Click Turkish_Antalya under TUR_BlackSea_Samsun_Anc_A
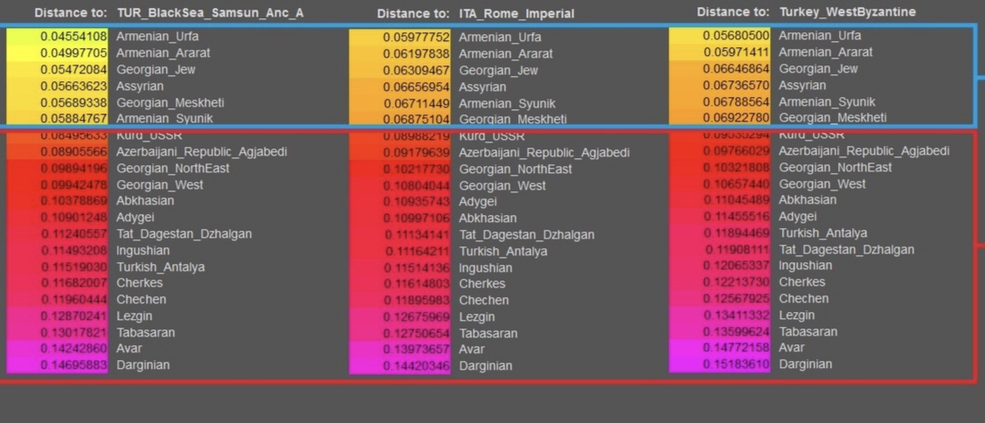 point(160,267)
